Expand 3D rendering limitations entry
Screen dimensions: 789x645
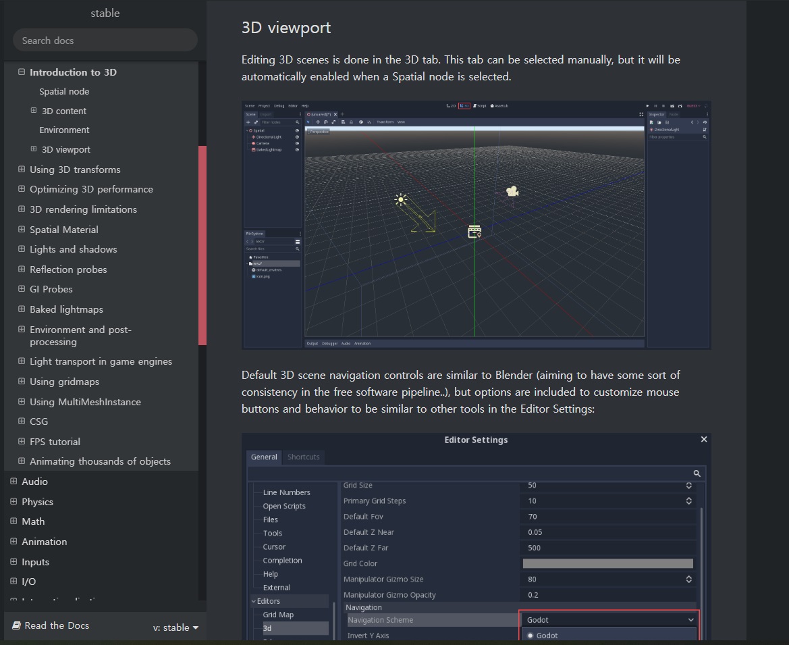pyautogui.click(x=22, y=209)
